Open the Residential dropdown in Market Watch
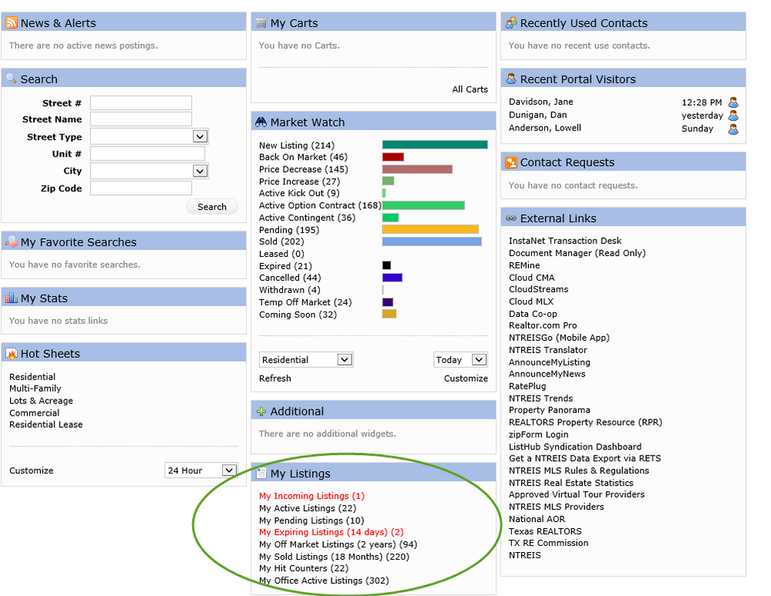This screenshot has height=596, width=771. 305,359
